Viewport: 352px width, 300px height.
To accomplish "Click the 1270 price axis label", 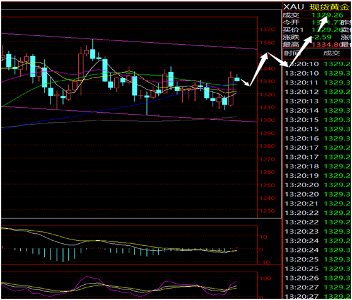I will click(267, 159).
